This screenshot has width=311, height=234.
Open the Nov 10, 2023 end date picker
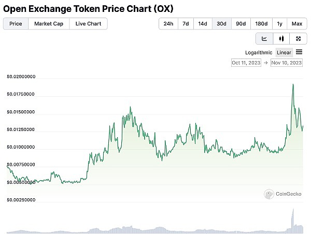coord(287,63)
